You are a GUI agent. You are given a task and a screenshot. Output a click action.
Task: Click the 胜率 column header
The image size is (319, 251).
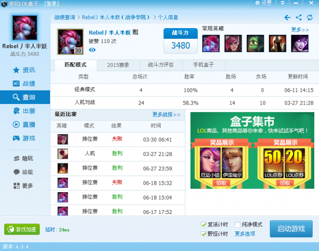pyautogui.click(x=189, y=77)
